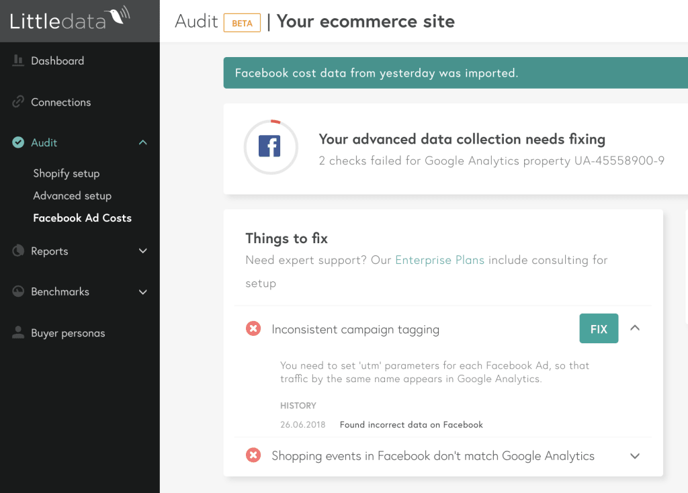Screen dimensions: 688x493
Task: Click the '2 checks failed for Google Analytics' text
Action: [x=491, y=161]
